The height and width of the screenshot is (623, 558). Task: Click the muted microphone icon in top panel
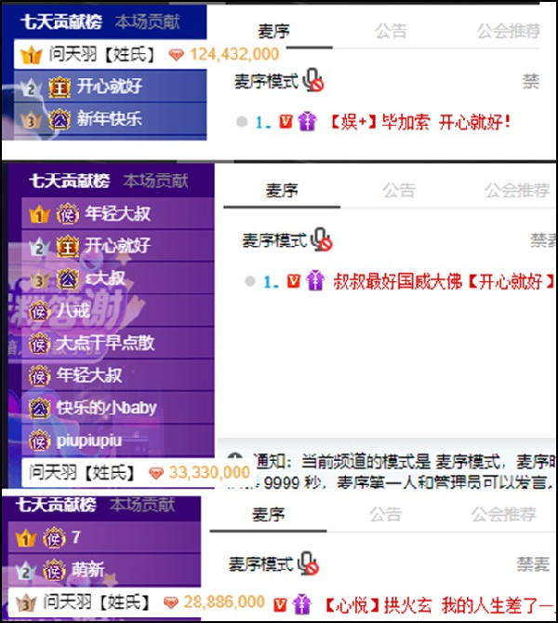[x=313, y=81]
